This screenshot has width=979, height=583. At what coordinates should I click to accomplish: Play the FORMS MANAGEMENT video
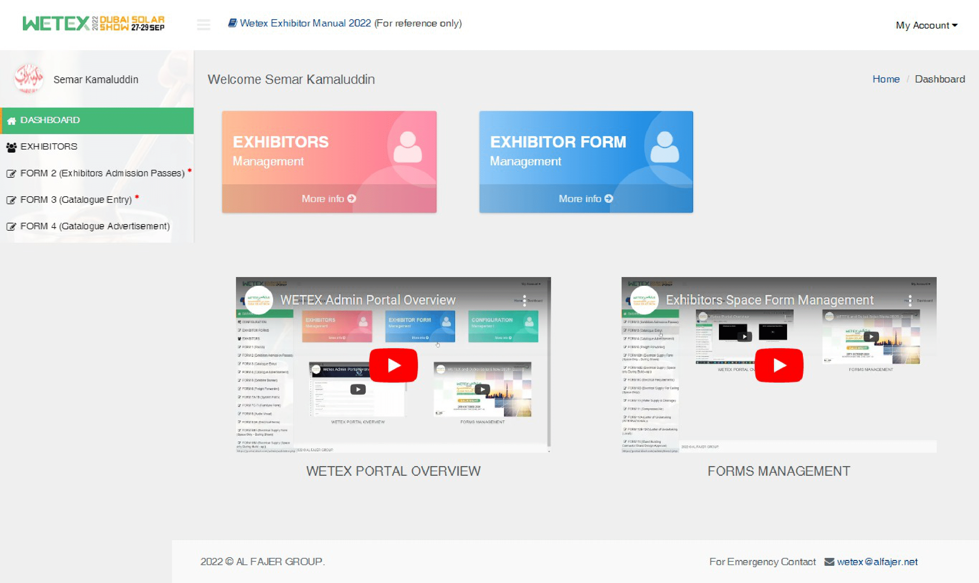pos(778,365)
